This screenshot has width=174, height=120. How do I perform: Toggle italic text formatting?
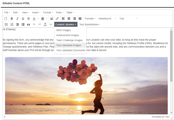17,19
